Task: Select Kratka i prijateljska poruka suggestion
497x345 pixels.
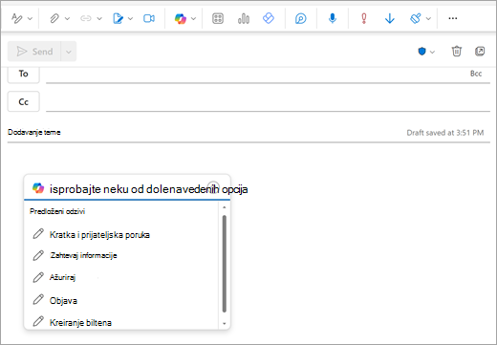Action: (99, 235)
